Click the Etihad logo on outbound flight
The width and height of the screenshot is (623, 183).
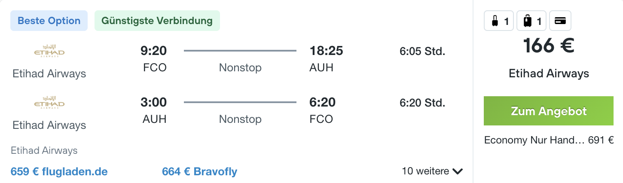coord(49,51)
